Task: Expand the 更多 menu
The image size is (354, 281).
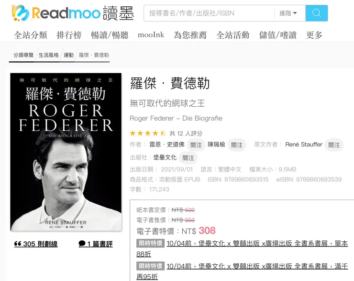Action: pyautogui.click(x=314, y=35)
